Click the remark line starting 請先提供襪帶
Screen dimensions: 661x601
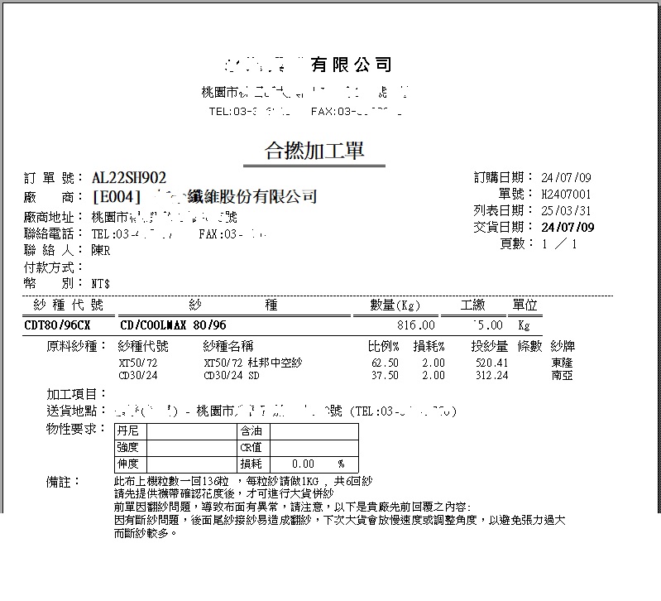tap(224, 493)
